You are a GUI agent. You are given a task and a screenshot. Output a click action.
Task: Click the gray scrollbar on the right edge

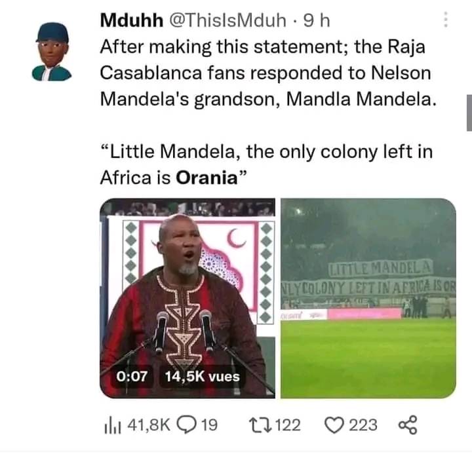469,111
